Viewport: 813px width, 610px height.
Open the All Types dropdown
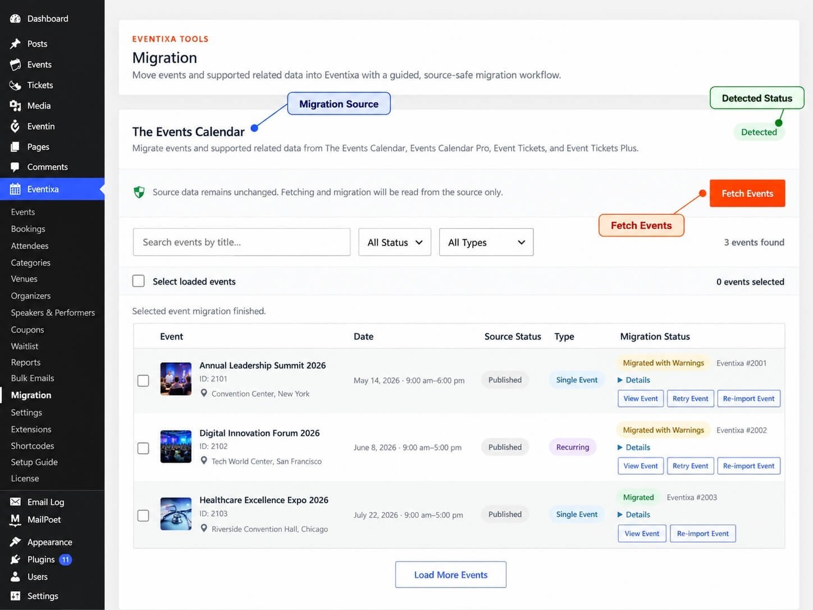coord(486,242)
